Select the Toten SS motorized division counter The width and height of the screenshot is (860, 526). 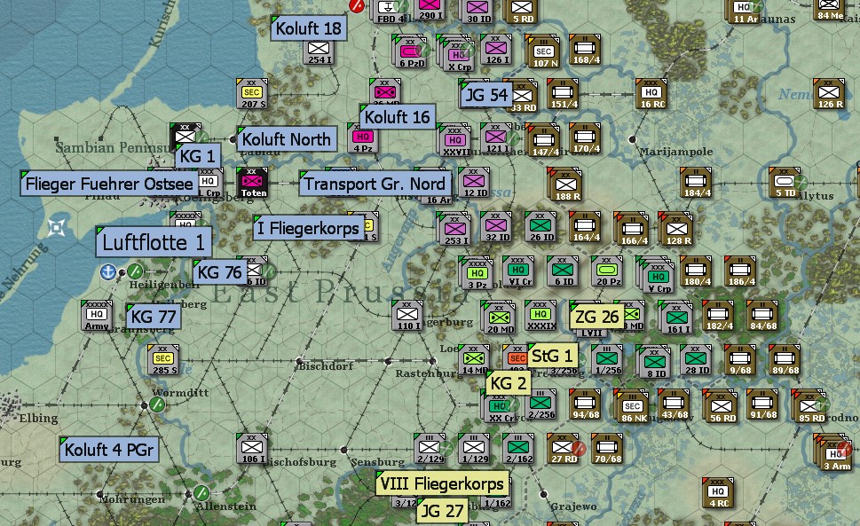point(253,183)
